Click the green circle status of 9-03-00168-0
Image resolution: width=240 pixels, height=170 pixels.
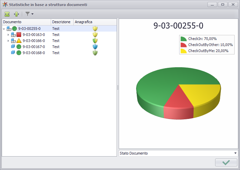tap(19, 53)
